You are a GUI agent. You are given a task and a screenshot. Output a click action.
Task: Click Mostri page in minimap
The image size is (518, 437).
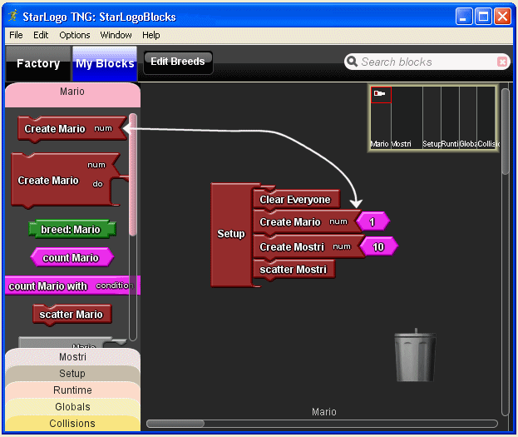pyautogui.click(x=407, y=117)
